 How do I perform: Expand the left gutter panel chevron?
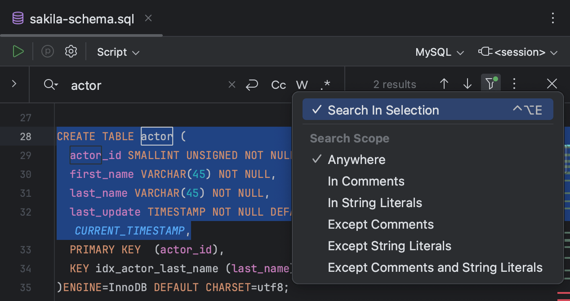tap(14, 84)
